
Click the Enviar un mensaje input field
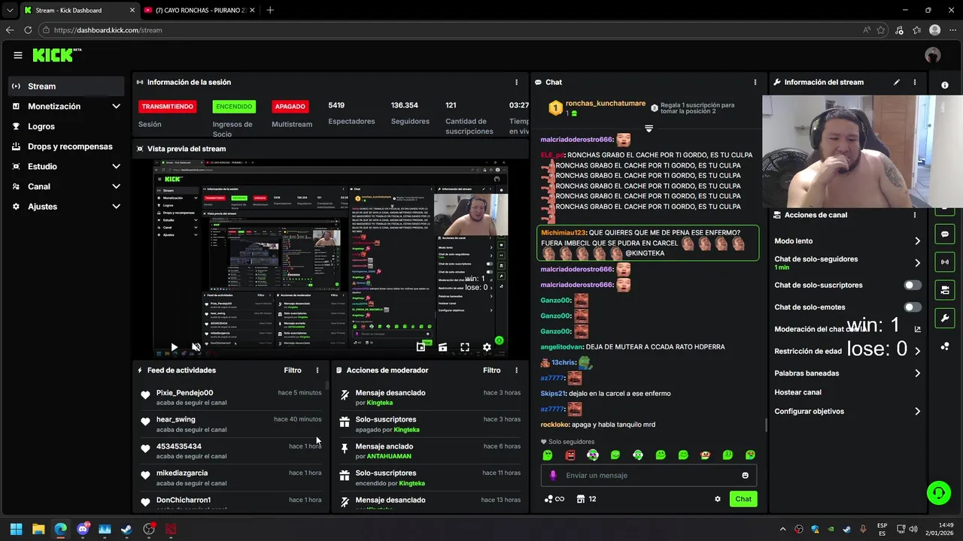tap(649, 476)
